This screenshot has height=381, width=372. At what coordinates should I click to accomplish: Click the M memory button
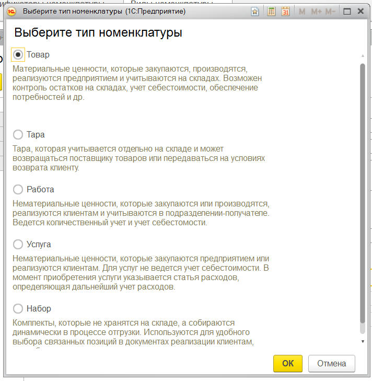tap(302, 11)
